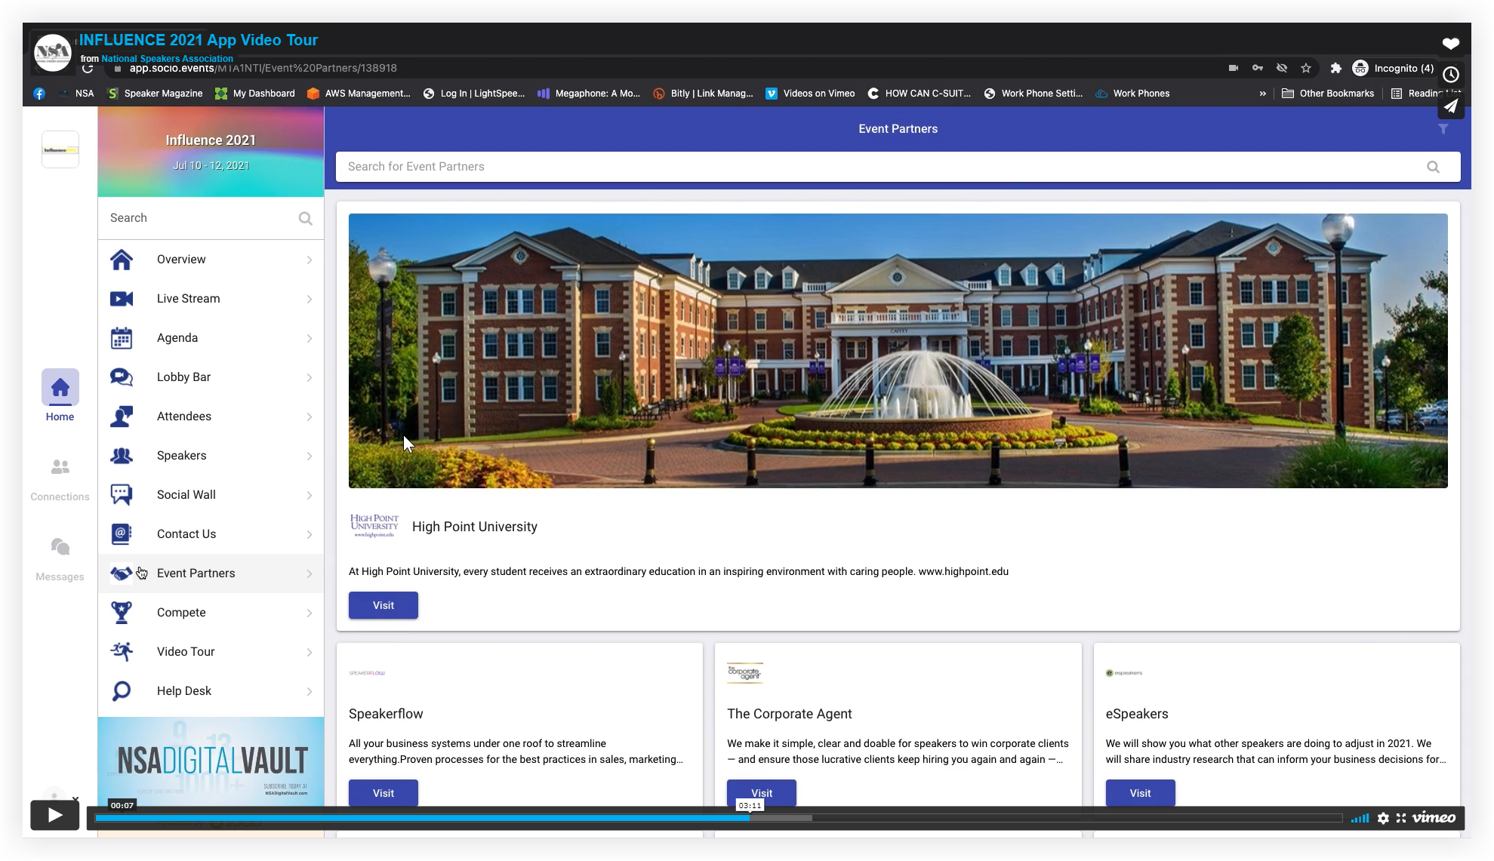
Task: Click the Agenda calendar icon
Action: pos(122,338)
